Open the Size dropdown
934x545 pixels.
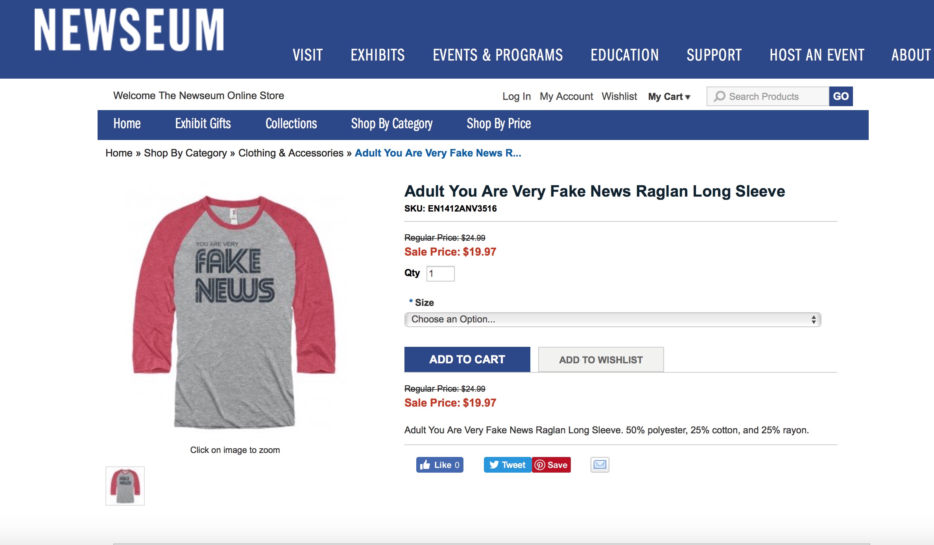click(612, 319)
